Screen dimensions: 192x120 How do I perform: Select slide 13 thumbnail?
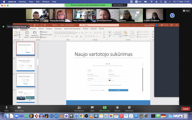pos(25,80)
